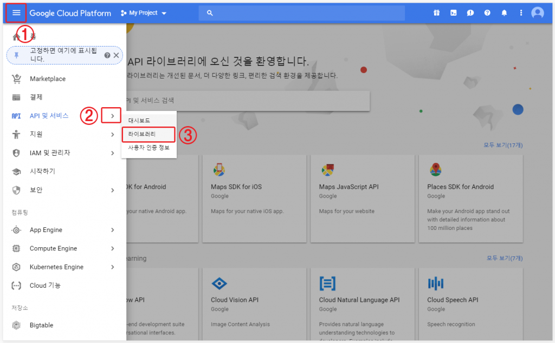Click the three-dot more options icon
The width and height of the screenshot is (555, 343).
(521, 13)
